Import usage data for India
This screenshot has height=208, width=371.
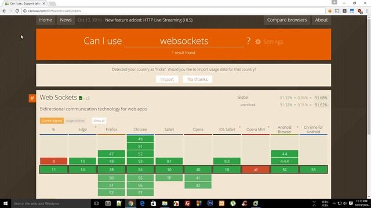coord(167,79)
